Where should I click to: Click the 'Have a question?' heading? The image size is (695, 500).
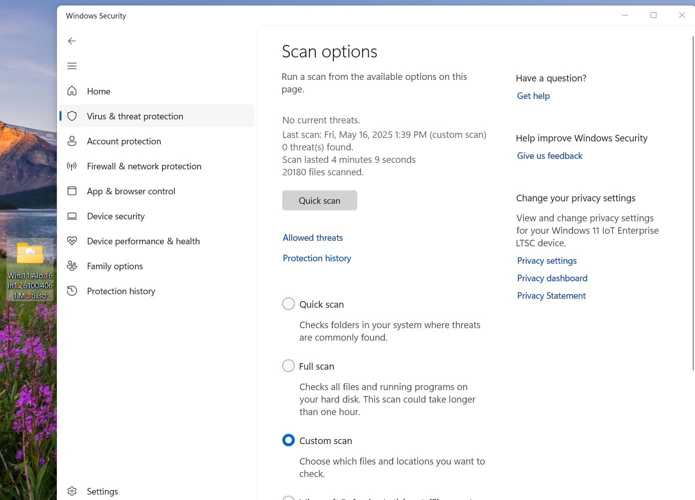551,78
